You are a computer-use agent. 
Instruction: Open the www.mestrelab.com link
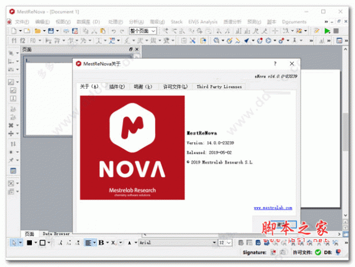273,208
